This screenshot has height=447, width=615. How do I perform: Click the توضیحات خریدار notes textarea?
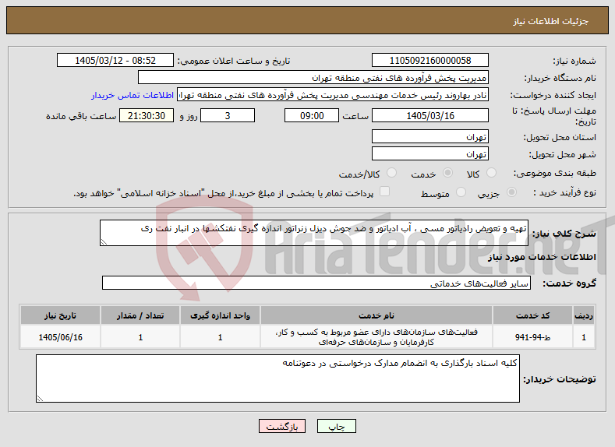coord(277,378)
